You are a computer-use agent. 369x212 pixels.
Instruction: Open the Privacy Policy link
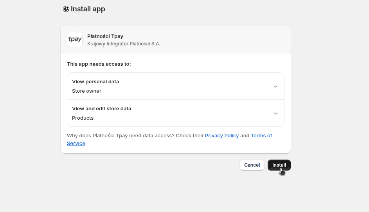click(222, 135)
